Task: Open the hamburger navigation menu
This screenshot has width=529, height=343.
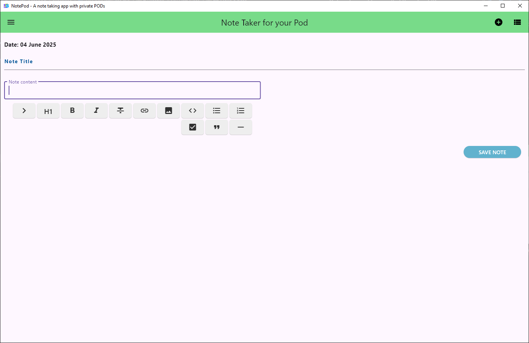Action: 11,22
